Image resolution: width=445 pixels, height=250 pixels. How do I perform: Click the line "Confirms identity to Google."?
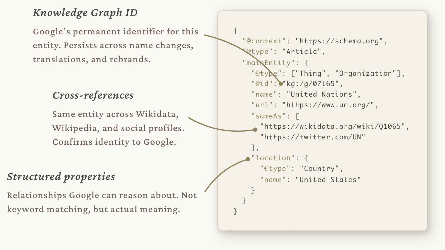[x=114, y=142]
